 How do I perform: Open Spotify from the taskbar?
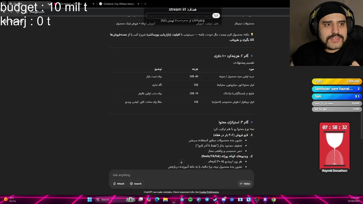click(190, 199)
